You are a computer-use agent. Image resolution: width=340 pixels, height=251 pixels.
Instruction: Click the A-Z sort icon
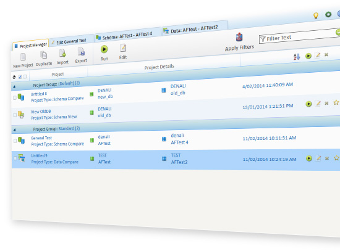[297, 57]
